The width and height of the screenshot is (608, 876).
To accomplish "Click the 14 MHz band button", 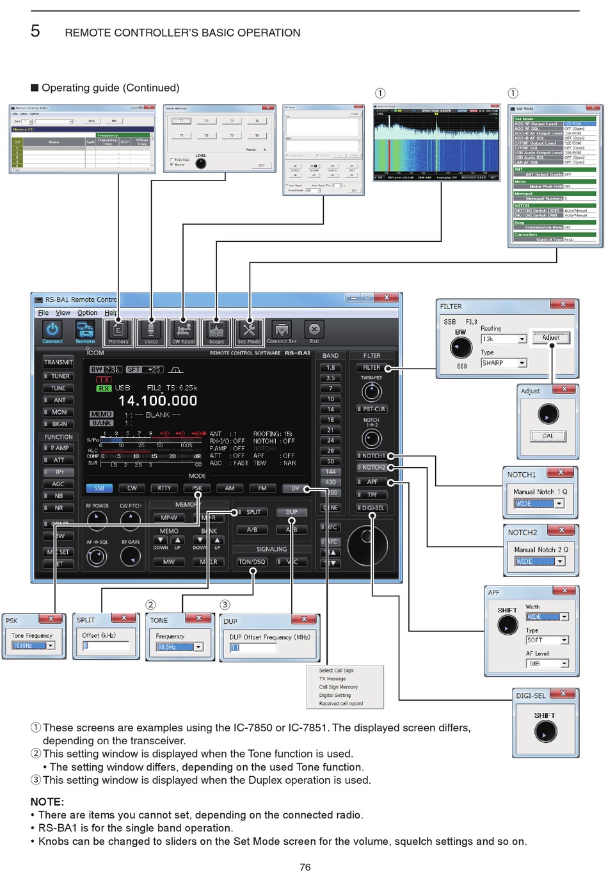I will [x=331, y=409].
